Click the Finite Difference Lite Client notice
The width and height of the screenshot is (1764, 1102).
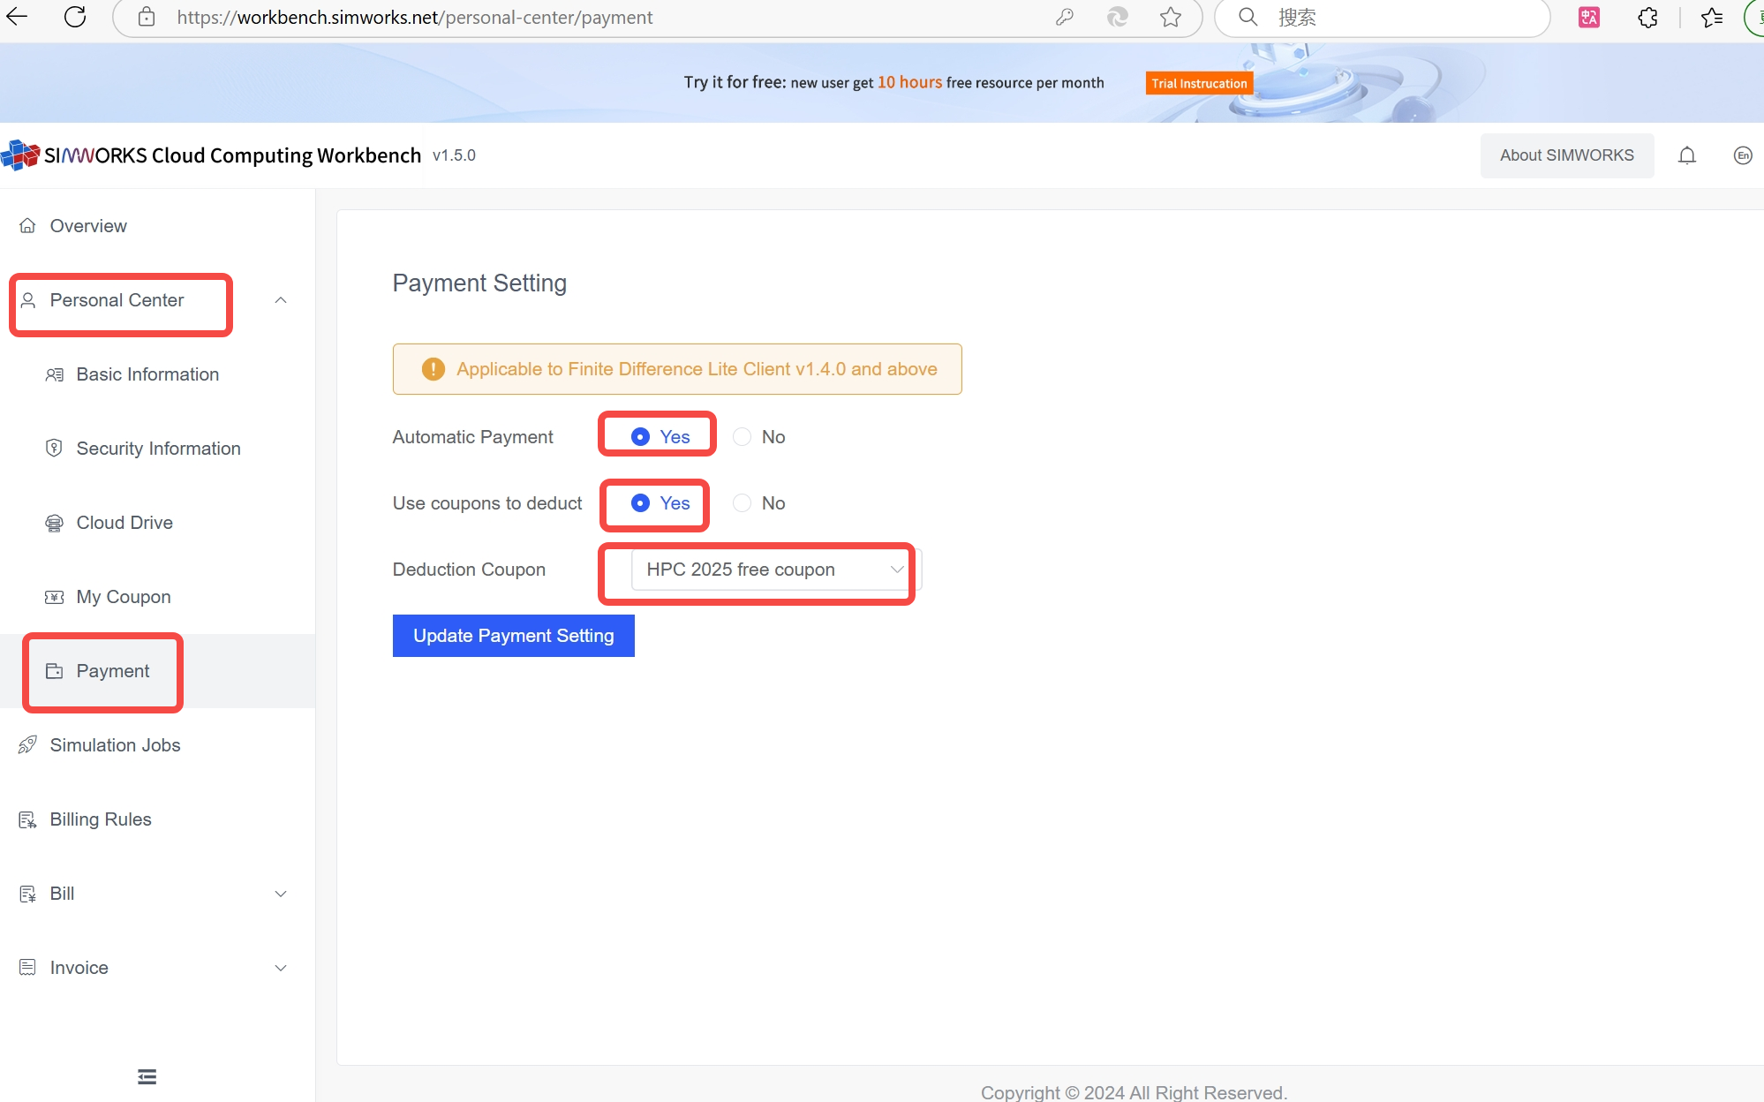677,369
